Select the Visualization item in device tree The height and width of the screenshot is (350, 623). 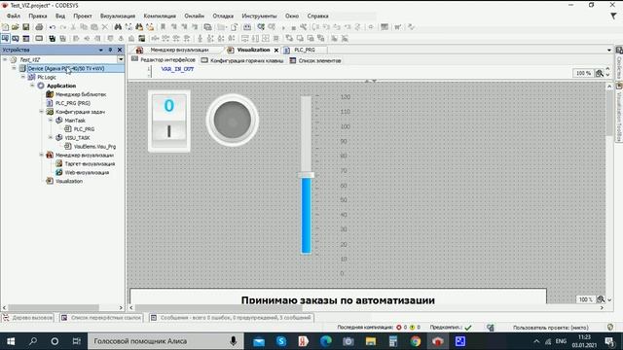click(69, 182)
